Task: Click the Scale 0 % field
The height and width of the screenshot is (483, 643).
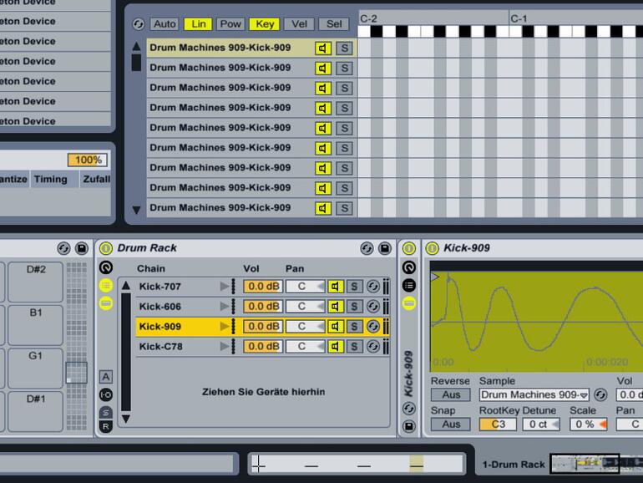Action: (589, 425)
